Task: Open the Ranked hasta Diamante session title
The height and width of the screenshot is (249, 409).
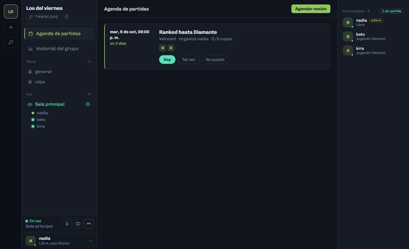Action: click(188, 32)
